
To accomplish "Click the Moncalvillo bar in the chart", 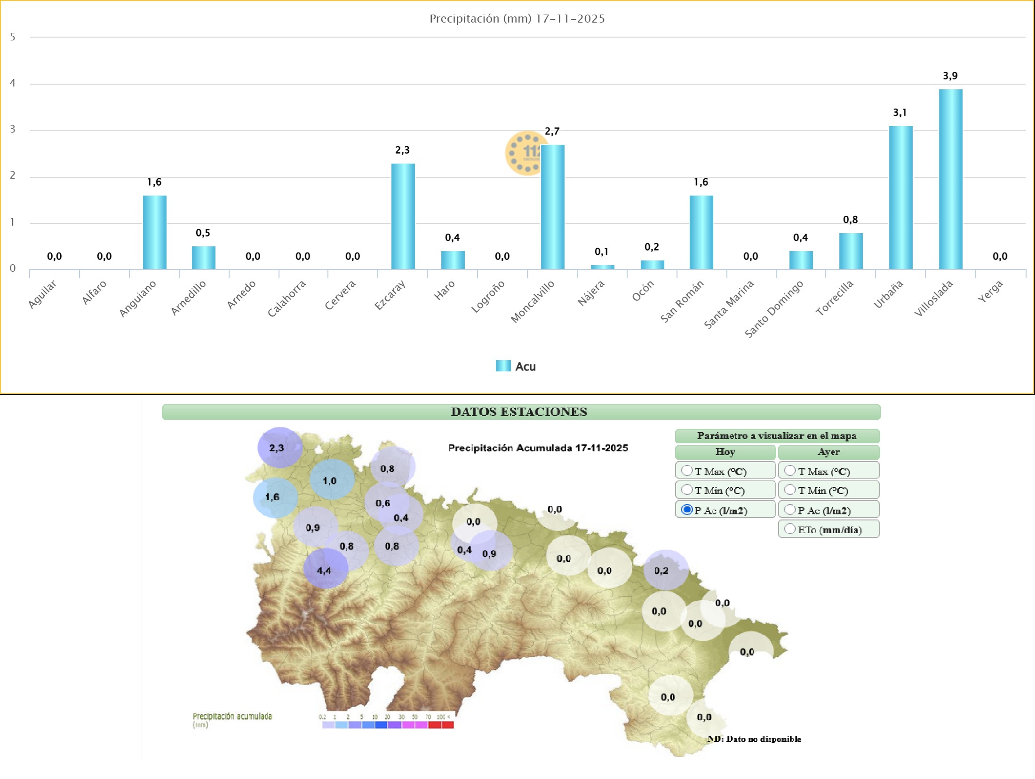I will point(553,207).
